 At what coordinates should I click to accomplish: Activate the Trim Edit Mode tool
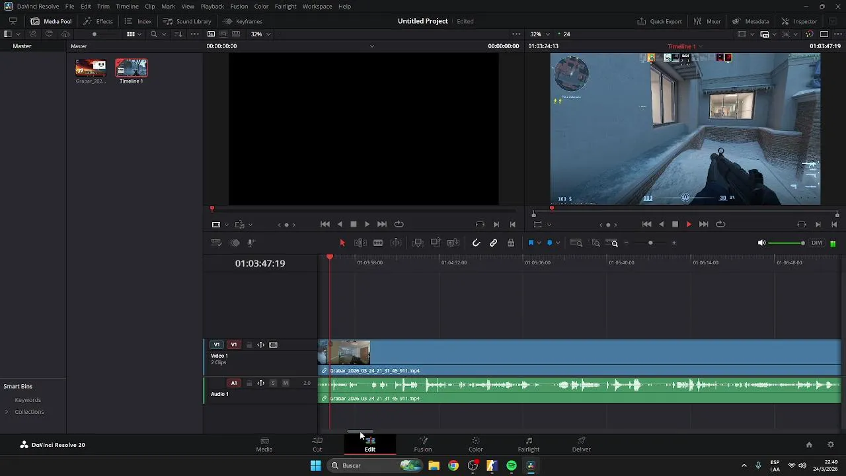click(x=360, y=243)
